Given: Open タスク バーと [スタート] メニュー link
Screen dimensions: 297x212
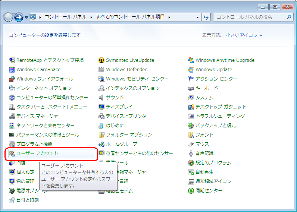Looking at the screenshot, I should [52, 107].
